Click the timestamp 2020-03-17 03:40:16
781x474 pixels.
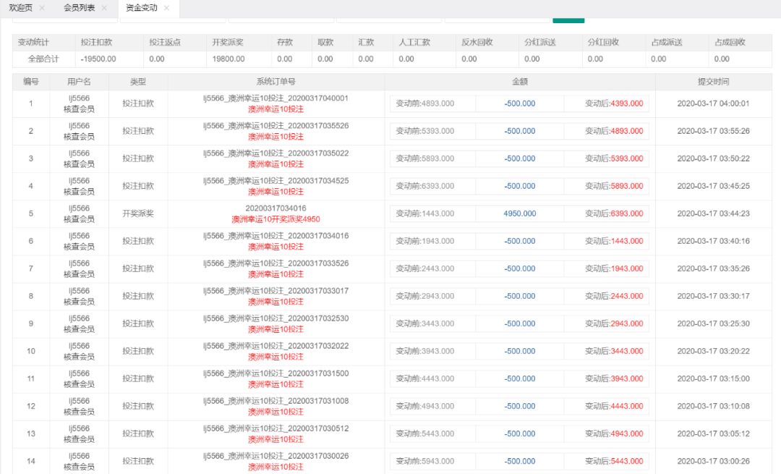(x=713, y=241)
